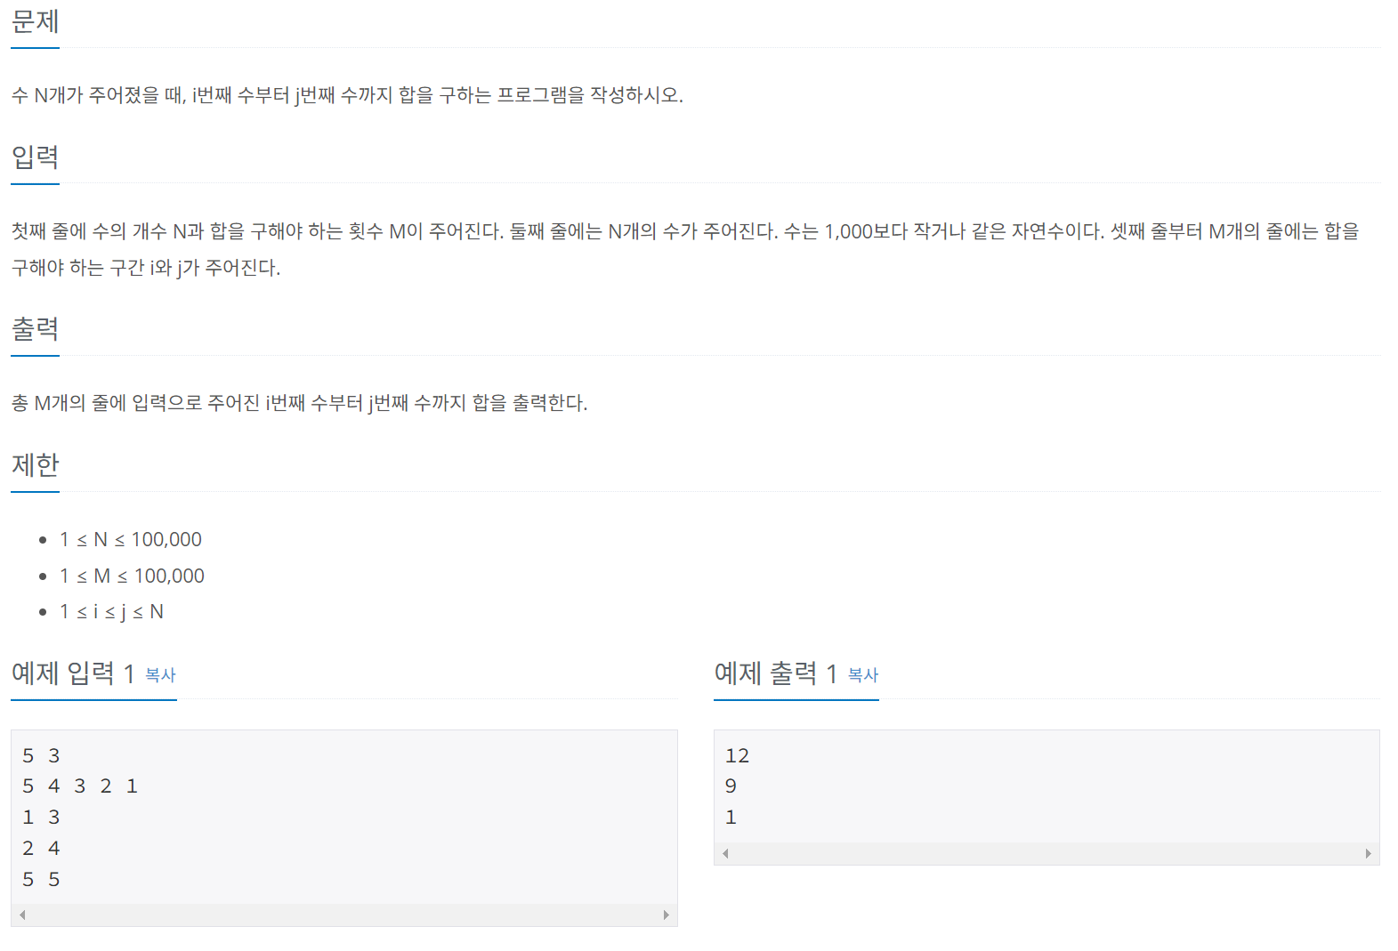Click the 예제 출력 1 heading
Image resolution: width=1398 pixels, height=951 pixels.
coord(776,673)
